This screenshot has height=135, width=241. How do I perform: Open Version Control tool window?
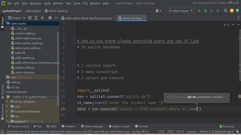pos(18,126)
